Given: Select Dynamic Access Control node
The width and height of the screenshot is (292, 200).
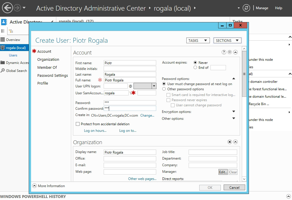Looking at the screenshot, I should (x=14, y=63).
